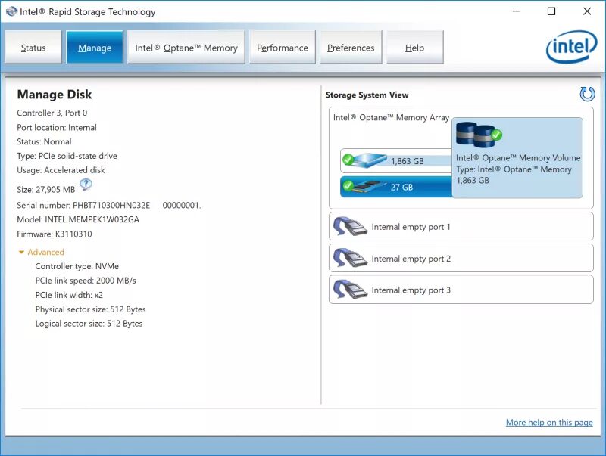Viewport: 606px width, 456px height.
Task: Open the Intel Optane Memory tab
Action: [x=186, y=48]
